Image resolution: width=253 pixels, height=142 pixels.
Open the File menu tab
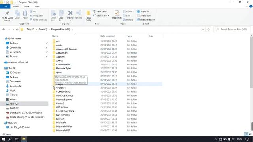pyautogui.click(x=5, y=6)
